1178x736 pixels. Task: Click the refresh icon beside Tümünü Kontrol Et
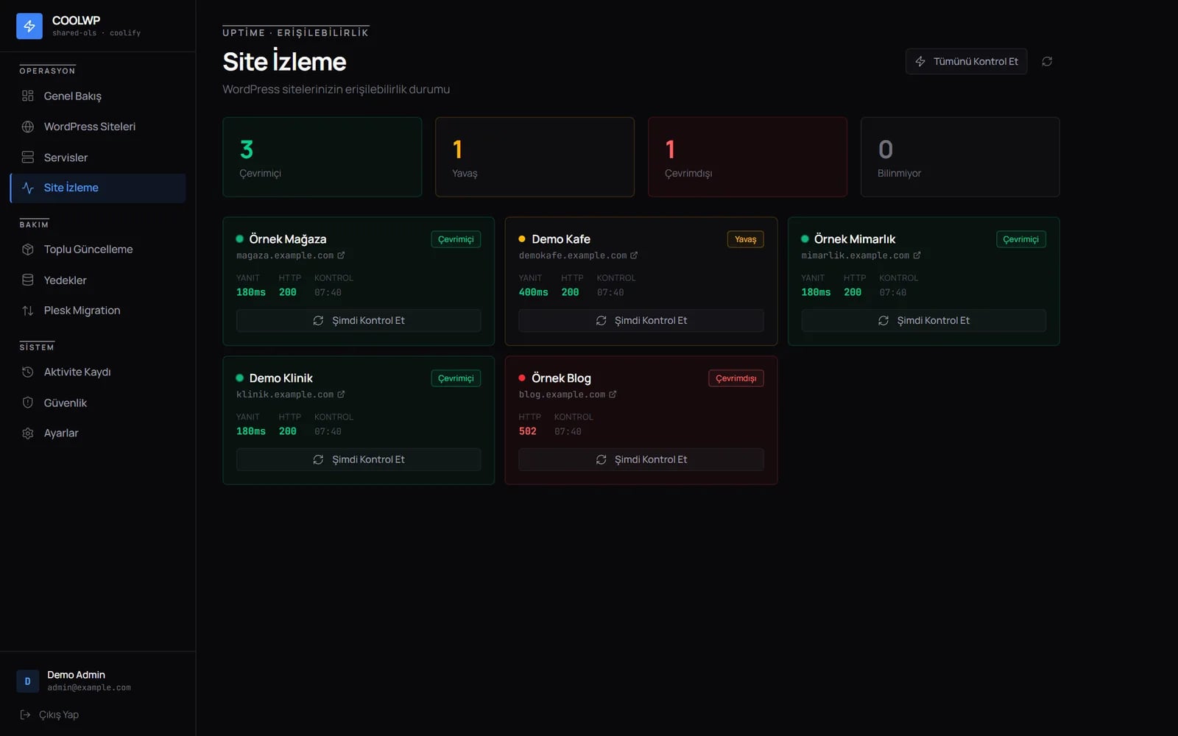click(x=1047, y=62)
